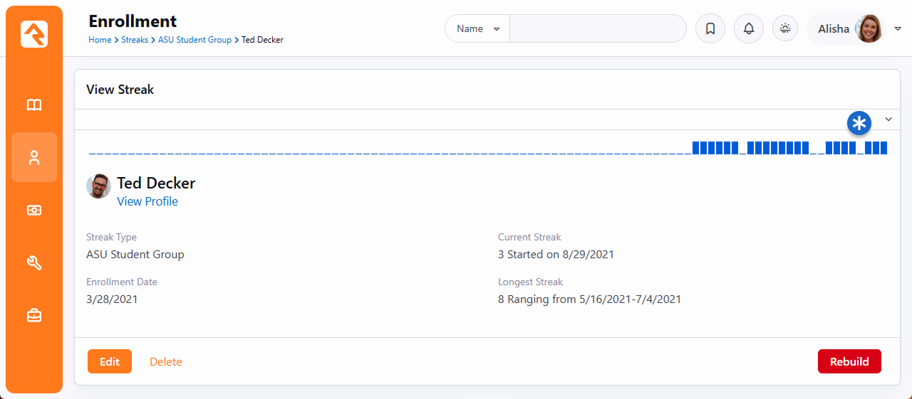Click the bookmark icon in header

(x=710, y=29)
